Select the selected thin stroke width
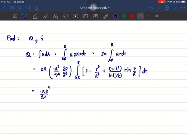187x140 pixels. pyautogui.click(x=140, y=16)
